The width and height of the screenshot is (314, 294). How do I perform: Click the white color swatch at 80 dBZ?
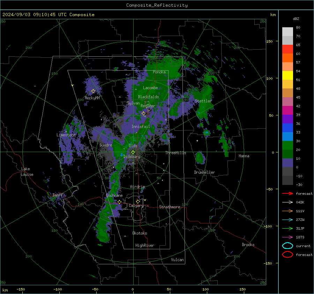(287, 31)
